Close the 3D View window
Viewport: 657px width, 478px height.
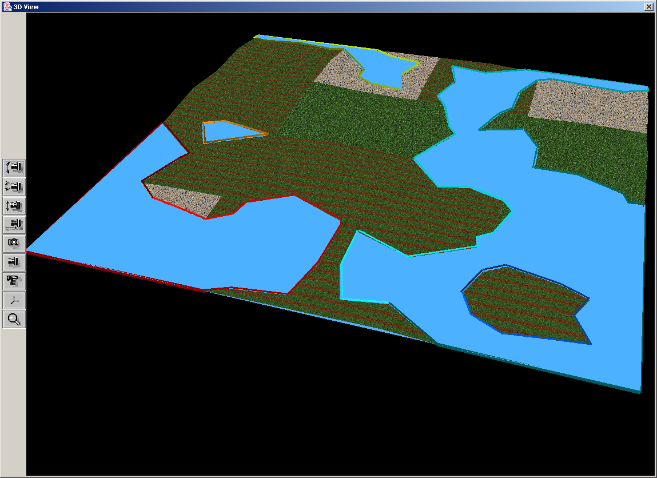point(648,6)
